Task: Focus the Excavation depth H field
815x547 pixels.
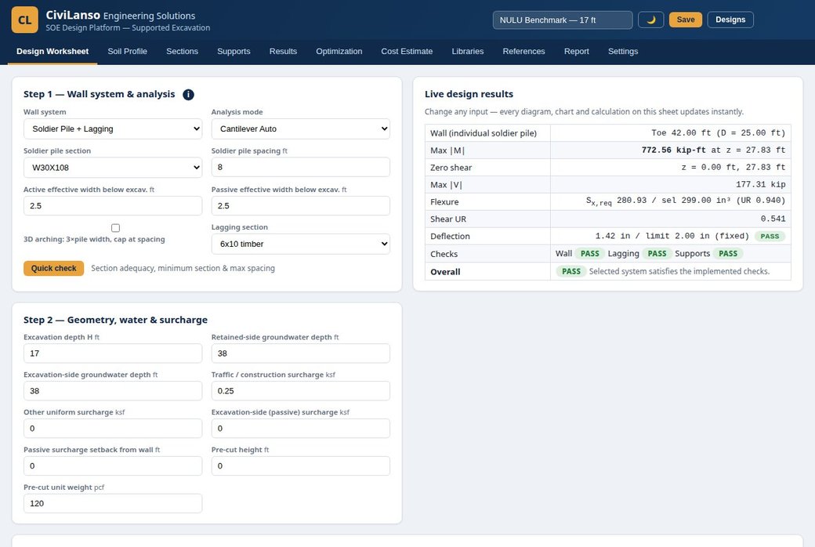Action: (113, 353)
